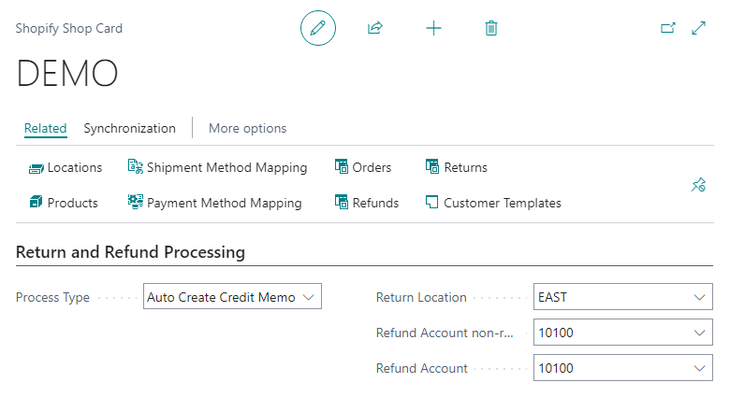Click the Delete trash can icon
This screenshot has width=730, height=411.
click(x=491, y=28)
